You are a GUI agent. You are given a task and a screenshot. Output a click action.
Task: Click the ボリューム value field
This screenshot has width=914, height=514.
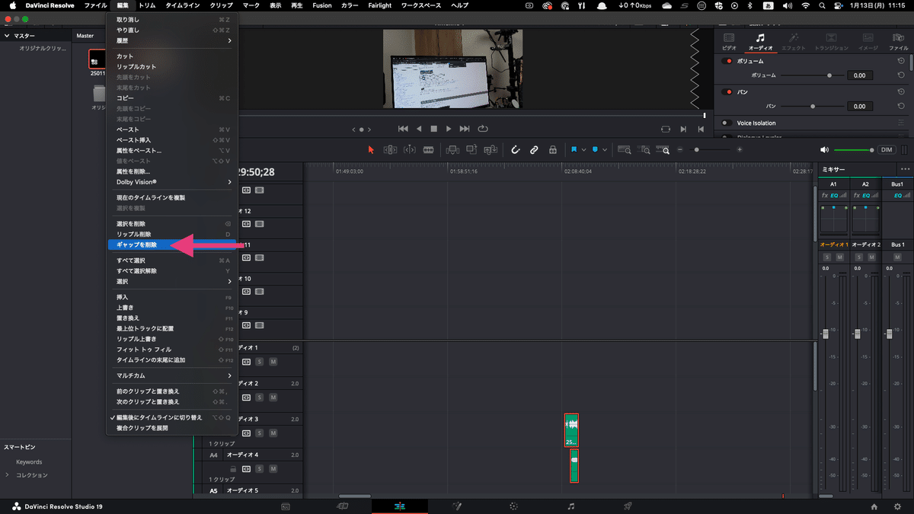click(860, 75)
